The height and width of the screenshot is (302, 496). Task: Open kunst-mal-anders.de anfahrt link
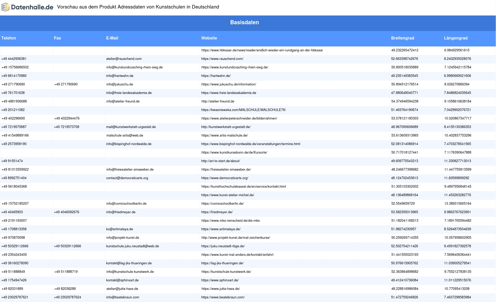pos(237,255)
